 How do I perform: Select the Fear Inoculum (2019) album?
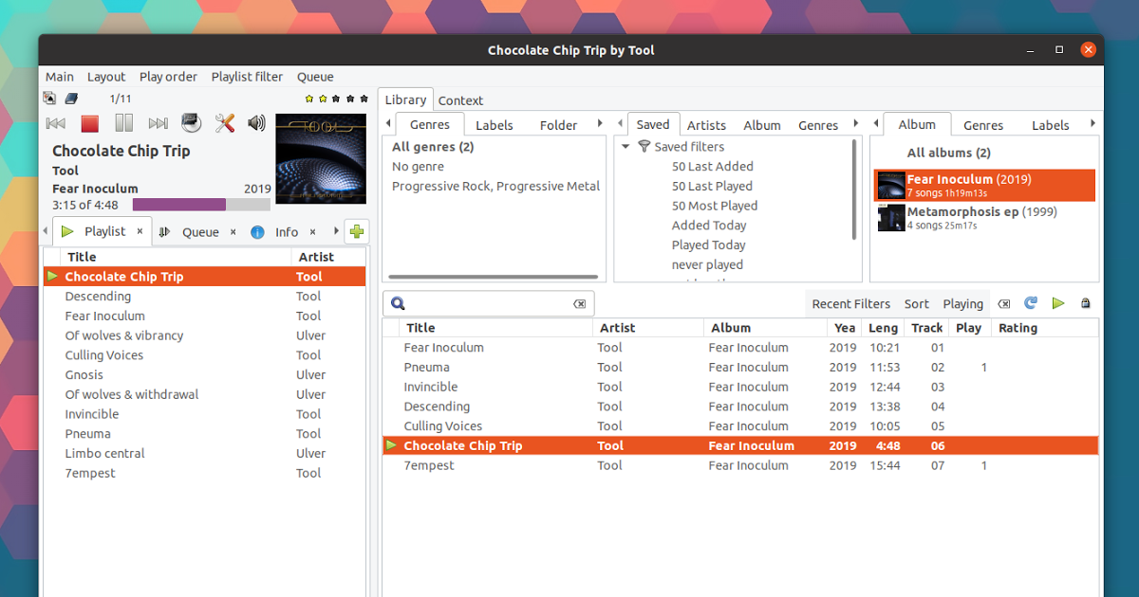pos(984,185)
